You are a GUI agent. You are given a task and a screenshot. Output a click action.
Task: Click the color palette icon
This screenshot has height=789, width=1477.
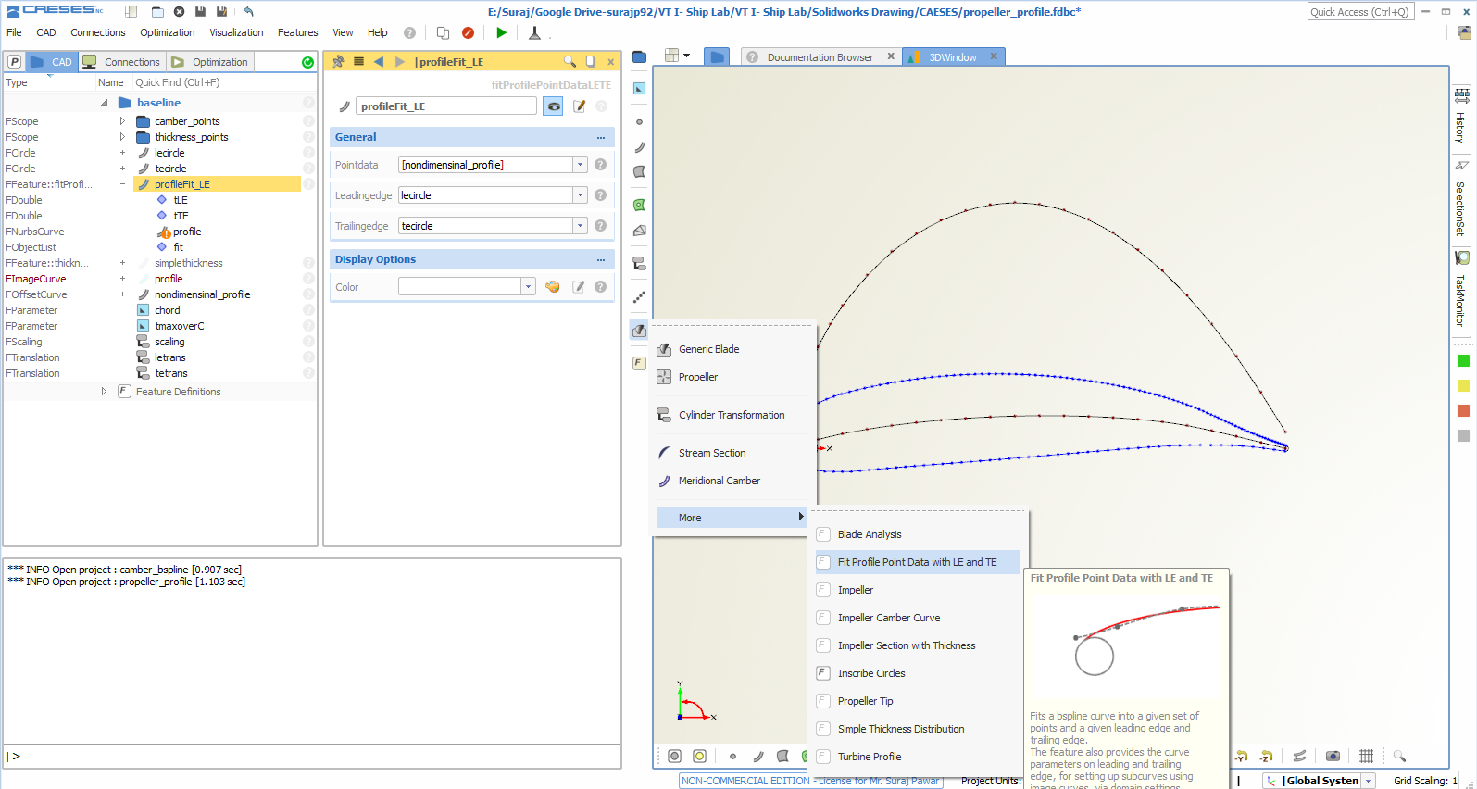coord(553,287)
